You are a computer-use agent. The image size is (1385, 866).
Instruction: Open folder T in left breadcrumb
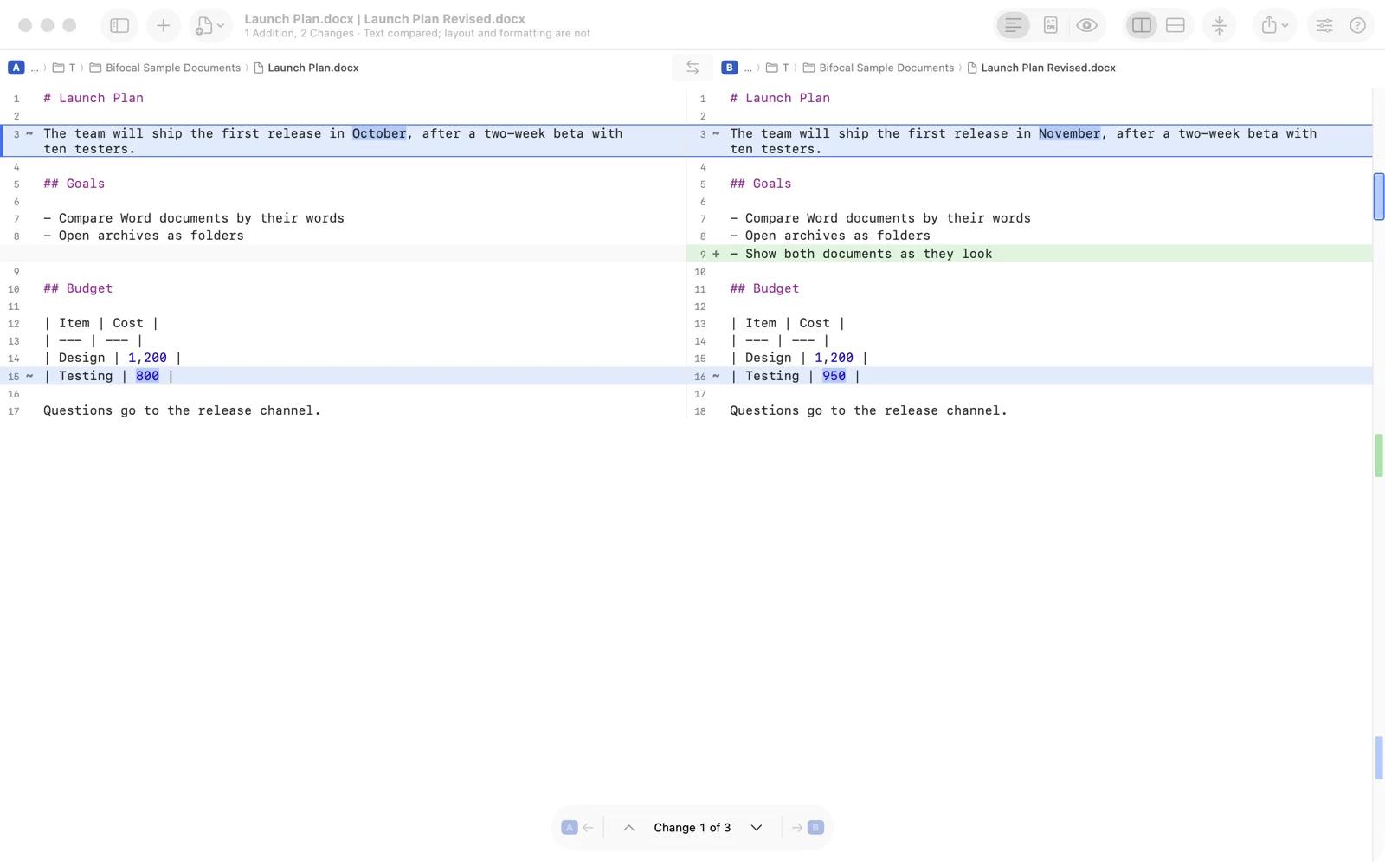pyautogui.click(x=64, y=68)
